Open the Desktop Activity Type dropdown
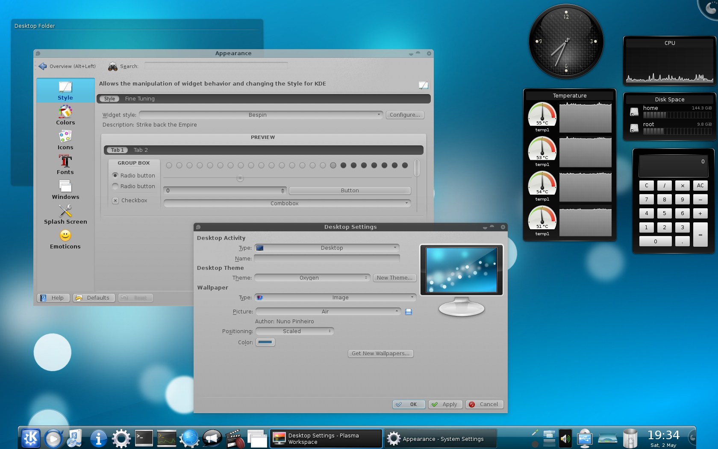Screen dimensions: 718x449 327,248
